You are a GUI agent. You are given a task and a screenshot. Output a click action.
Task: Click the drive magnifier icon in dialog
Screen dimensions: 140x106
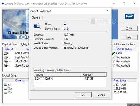pyautogui.click(x=37, y=26)
